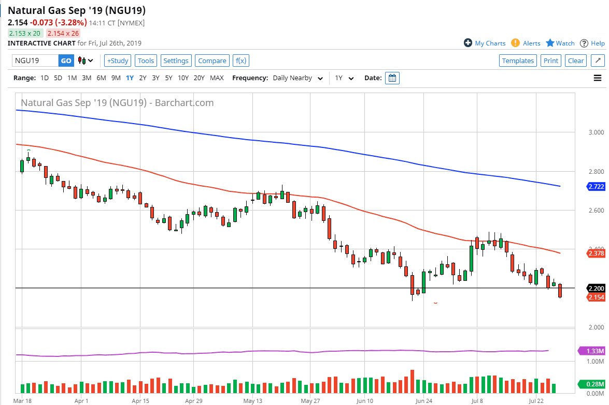The width and height of the screenshot is (609, 405).
Task: Open the hamburger chart menu icon
Action: point(598,78)
